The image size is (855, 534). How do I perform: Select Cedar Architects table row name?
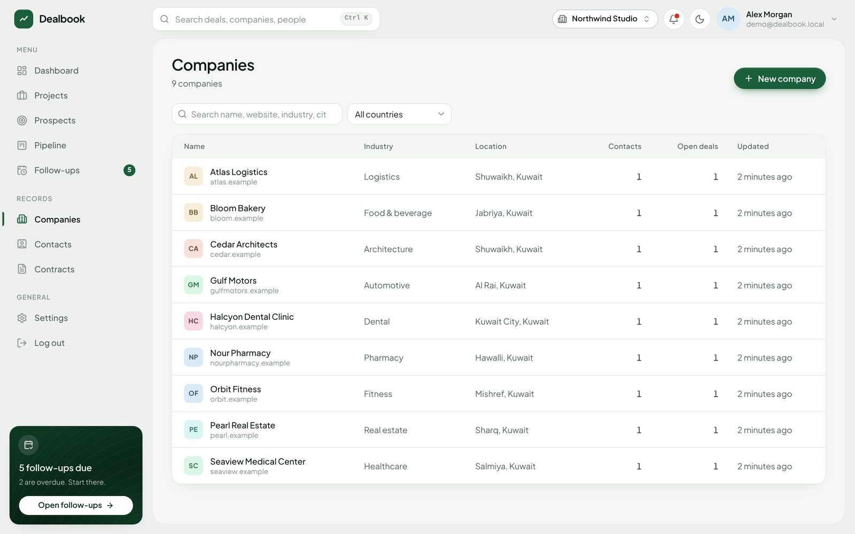click(x=244, y=245)
